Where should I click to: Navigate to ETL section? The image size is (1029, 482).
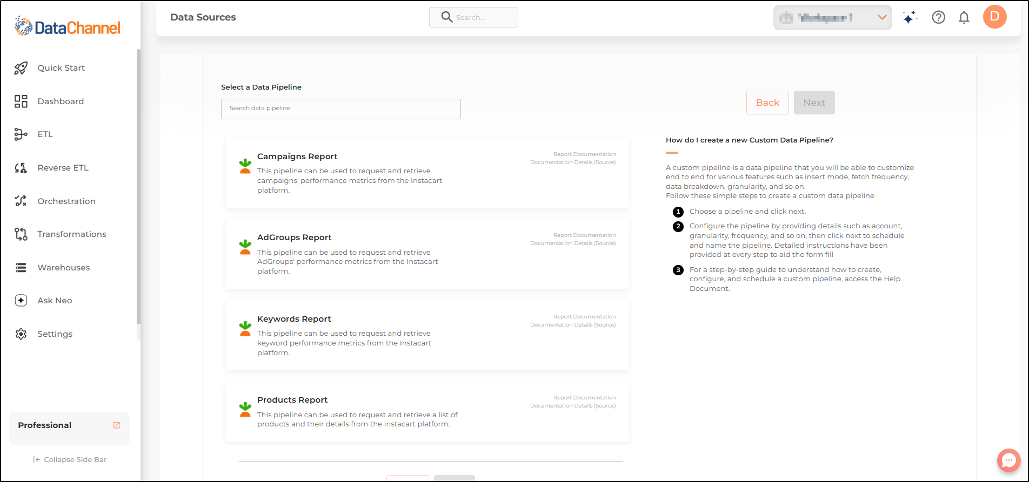pyautogui.click(x=45, y=134)
